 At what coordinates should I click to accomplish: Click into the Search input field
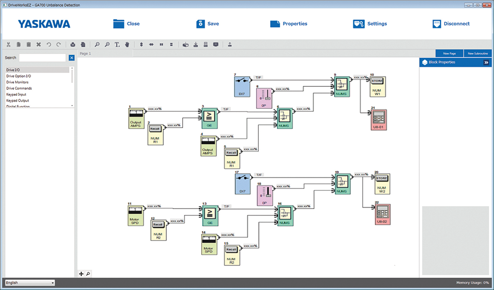pyautogui.click(x=42, y=58)
